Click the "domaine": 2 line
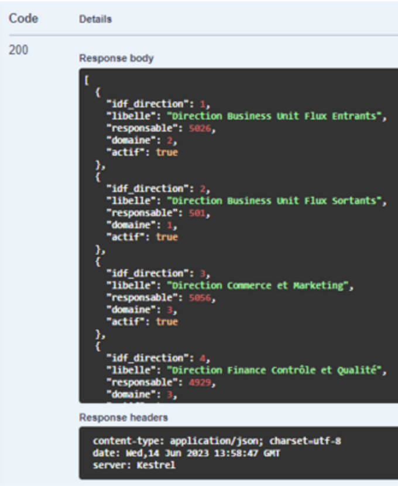The width and height of the screenshot is (398, 486). (x=142, y=141)
